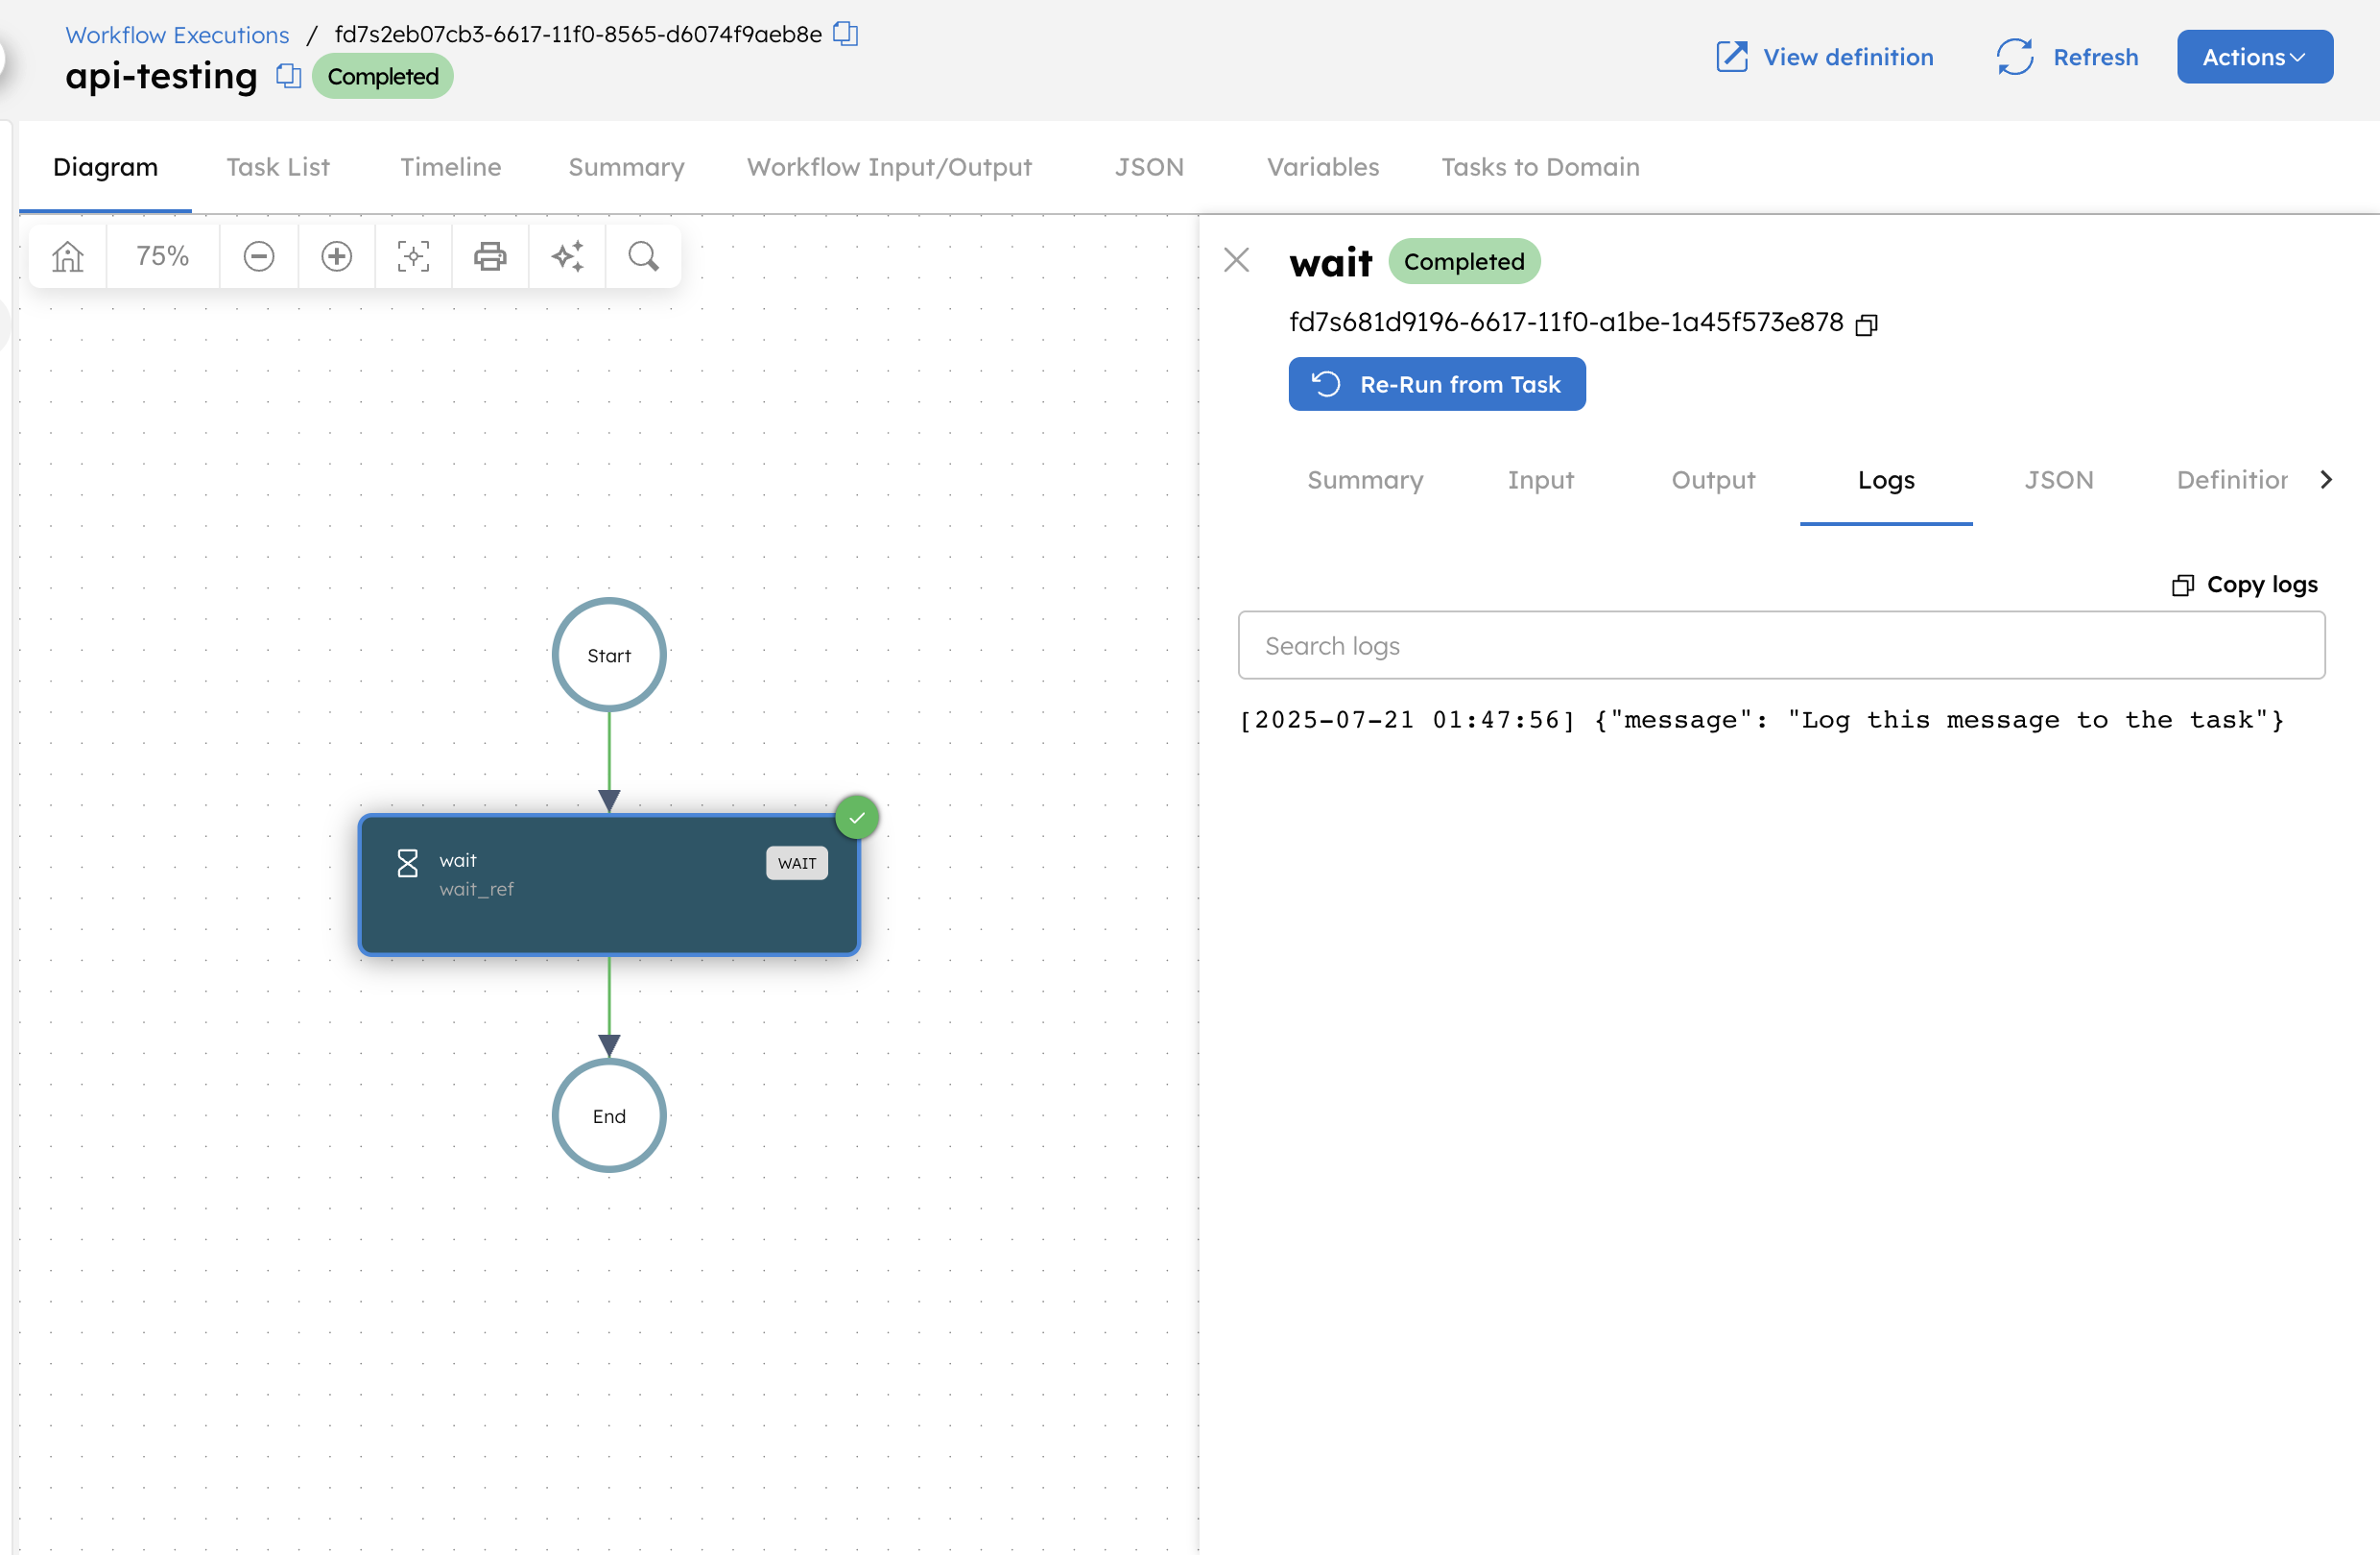Viewport: 2380px width, 1555px height.
Task: Click the wait_ref reference label
Action: click(x=476, y=889)
